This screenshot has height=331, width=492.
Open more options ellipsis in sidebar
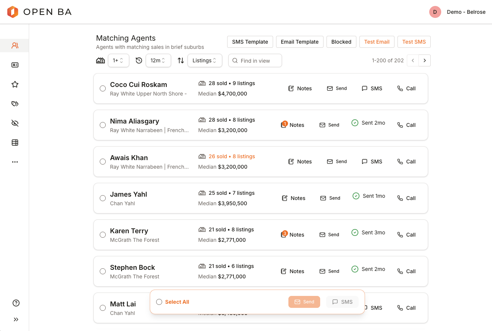15,162
